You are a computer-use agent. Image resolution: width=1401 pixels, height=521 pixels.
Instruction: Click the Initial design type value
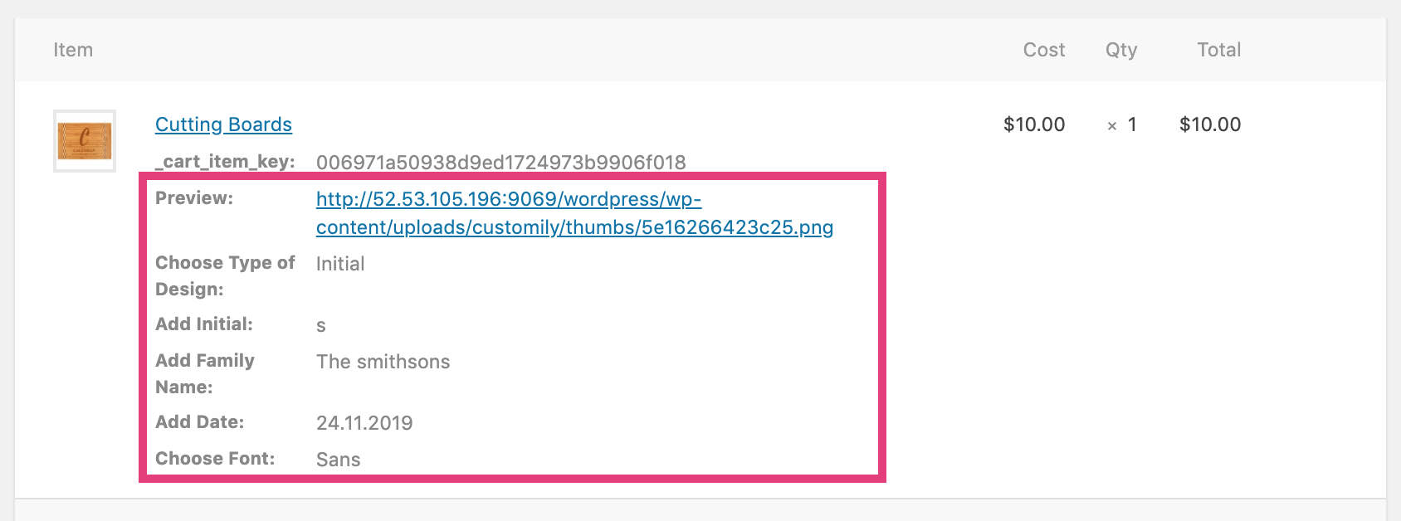340,264
